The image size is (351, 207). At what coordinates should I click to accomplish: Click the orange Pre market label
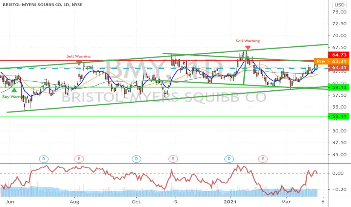point(320,61)
